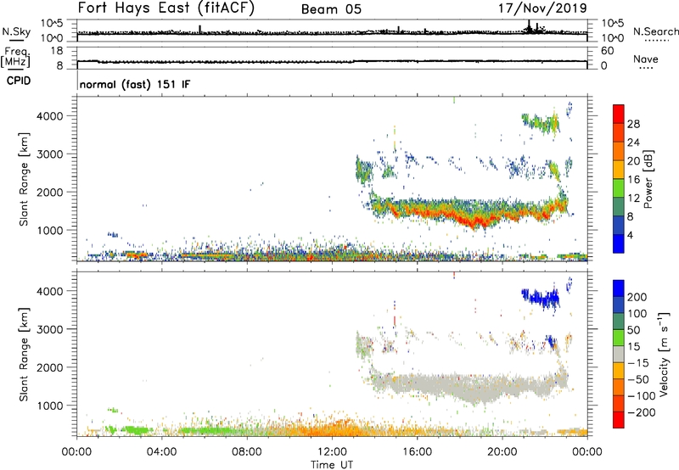Viewport: 679px width, 470px height.
Task: Click the '12:00' time axis label
Action: pos(332,452)
